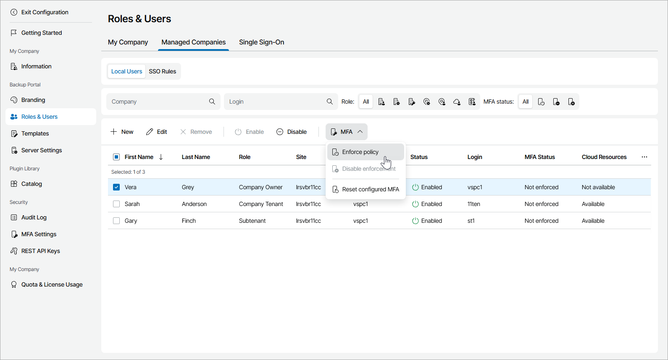Filter roles by the cloud user icon
Image resolution: width=668 pixels, height=360 pixels.
coord(457,102)
